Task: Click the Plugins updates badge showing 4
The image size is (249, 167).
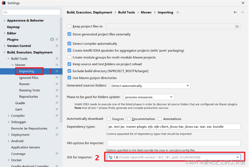Action: click(52, 39)
